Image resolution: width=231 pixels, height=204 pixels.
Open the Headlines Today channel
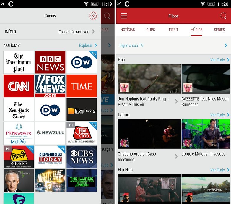point(50,157)
